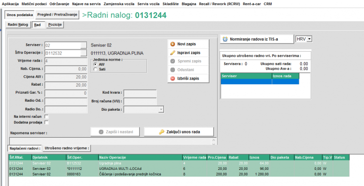Open the Zamjenska vozila menu
Viewport: 364px width, 186px height.
[119, 4]
